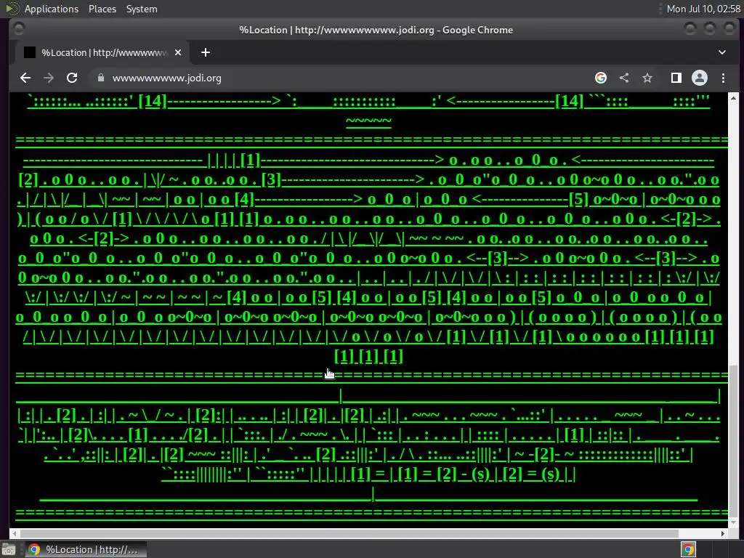This screenshot has height=558, width=744.
Task: Go back using the browser back arrow
Action: coord(25,78)
